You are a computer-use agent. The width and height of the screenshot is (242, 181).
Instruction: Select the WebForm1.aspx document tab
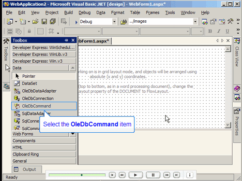[x=94, y=41]
